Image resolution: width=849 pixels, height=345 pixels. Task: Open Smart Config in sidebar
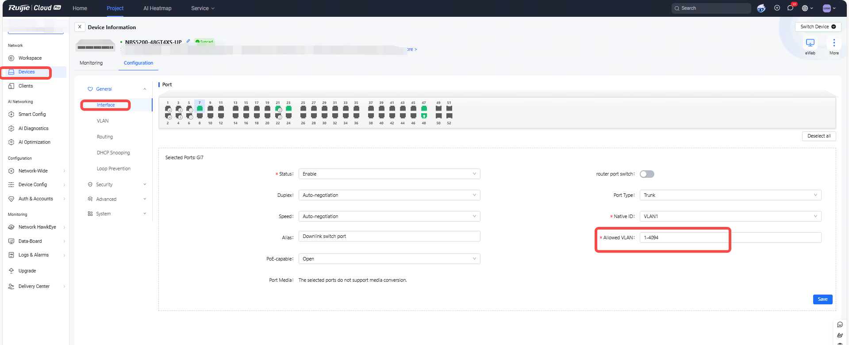(32, 114)
